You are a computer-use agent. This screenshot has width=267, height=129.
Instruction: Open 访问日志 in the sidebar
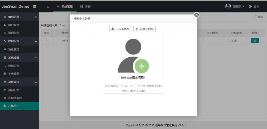point(19,90)
